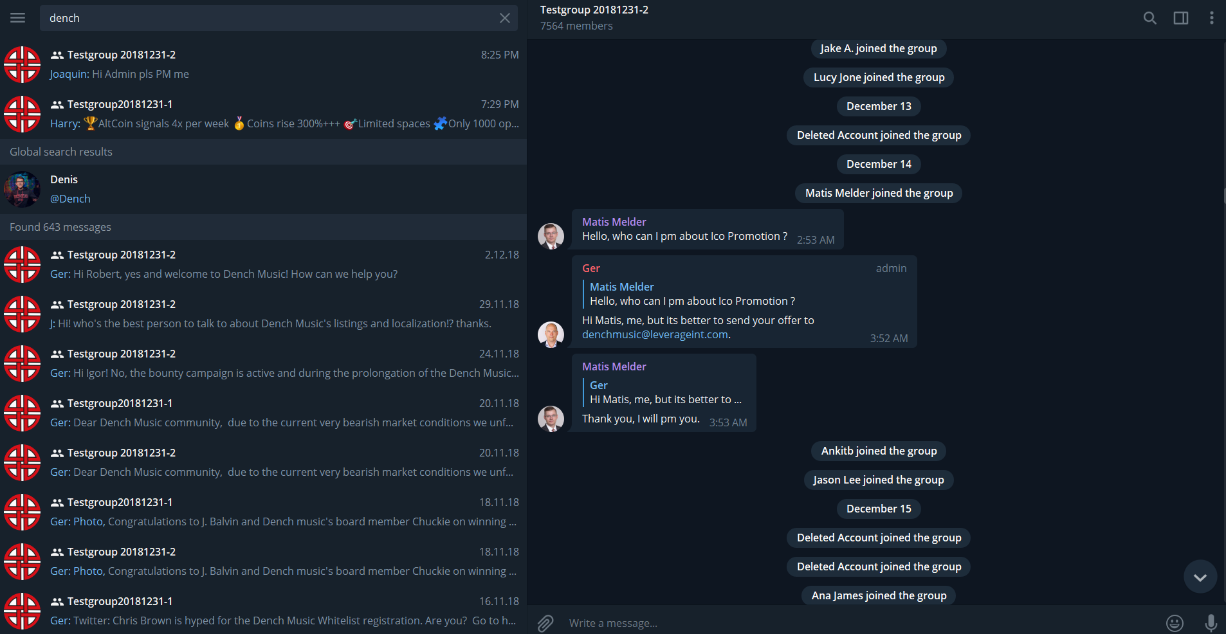Open the emoji picker
The height and width of the screenshot is (634, 1226).
tap(1175, 623)
